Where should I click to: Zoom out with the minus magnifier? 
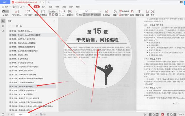[x=61, y=11]
